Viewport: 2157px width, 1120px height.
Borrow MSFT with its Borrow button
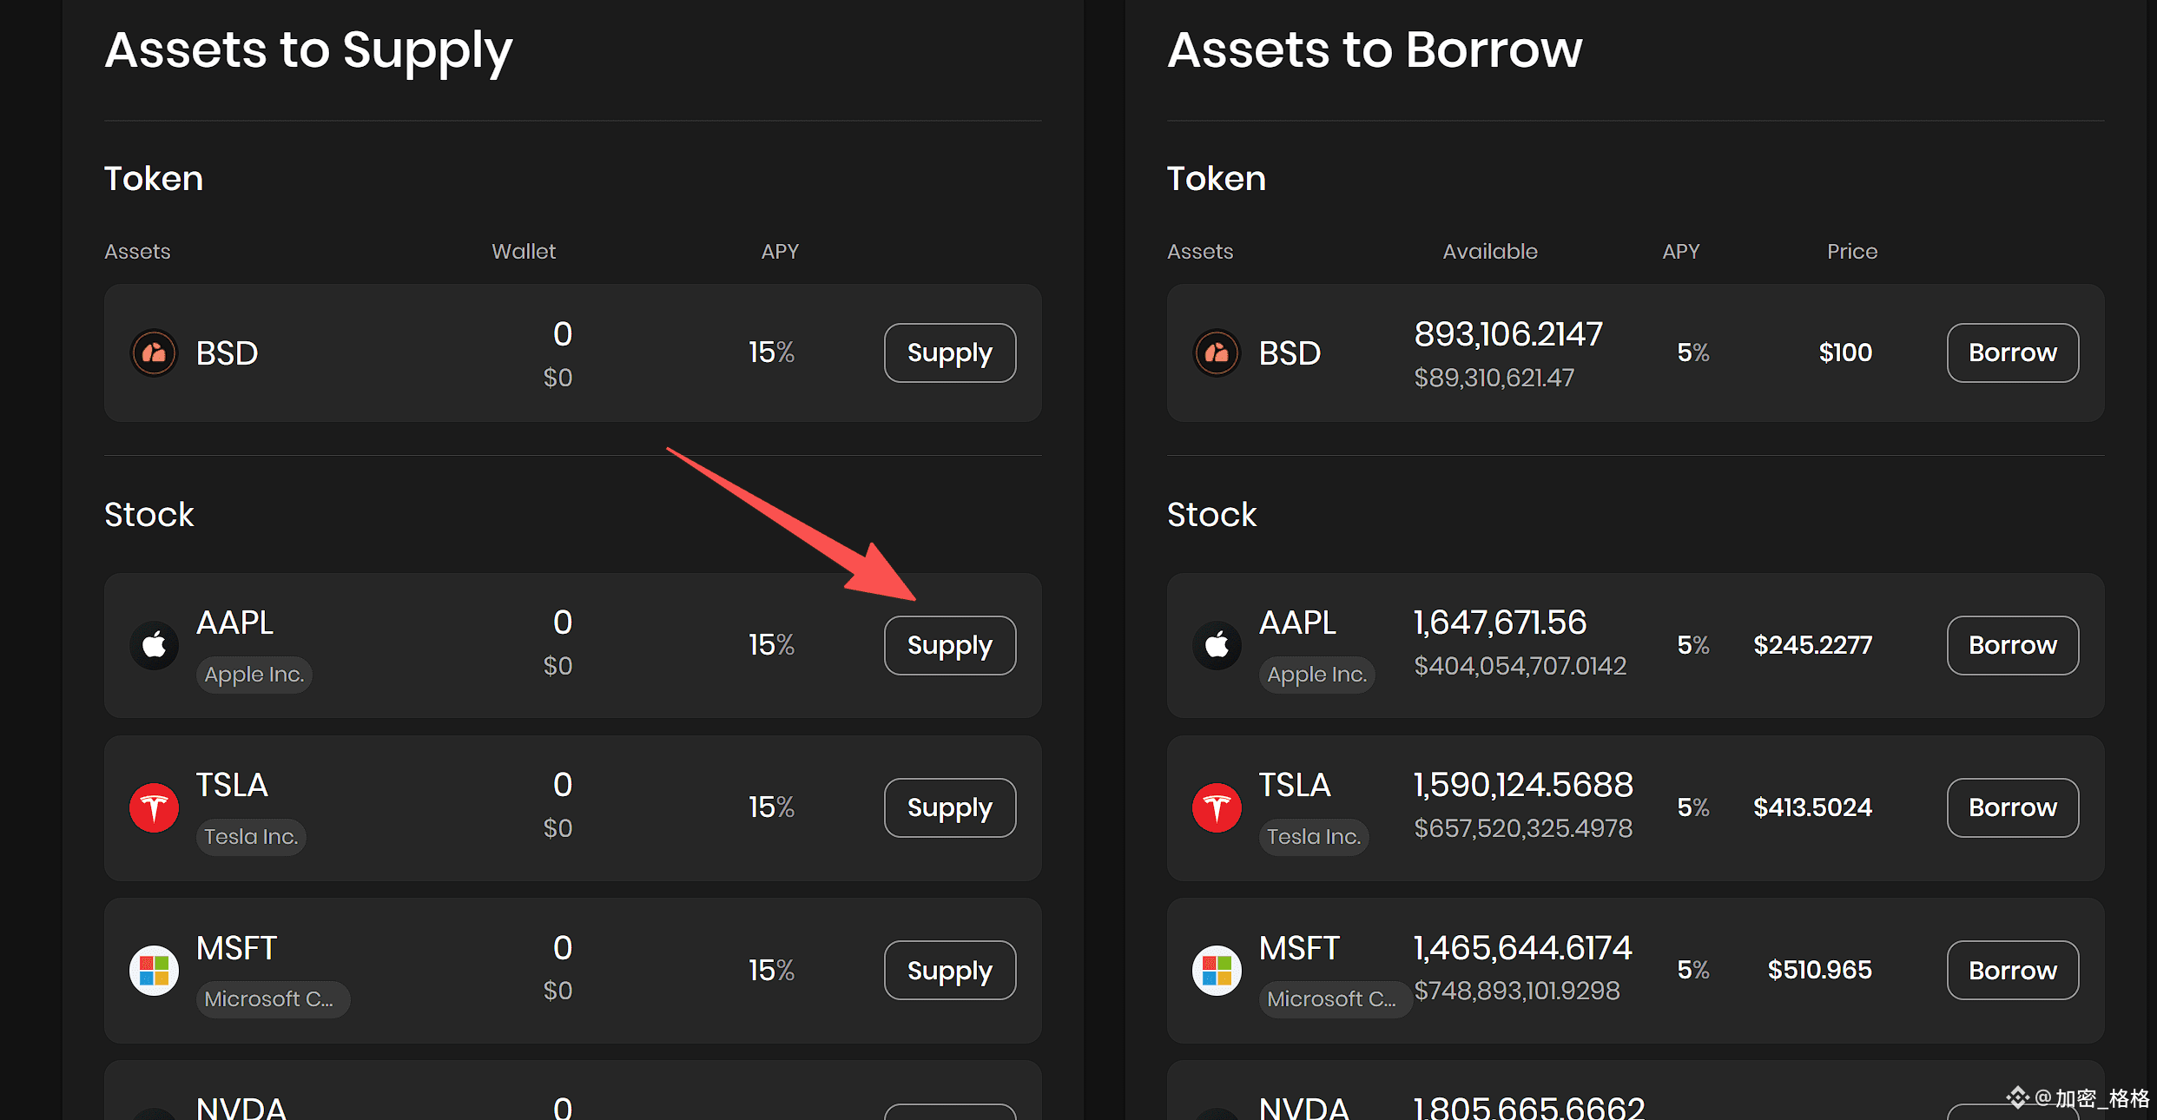2012,970
